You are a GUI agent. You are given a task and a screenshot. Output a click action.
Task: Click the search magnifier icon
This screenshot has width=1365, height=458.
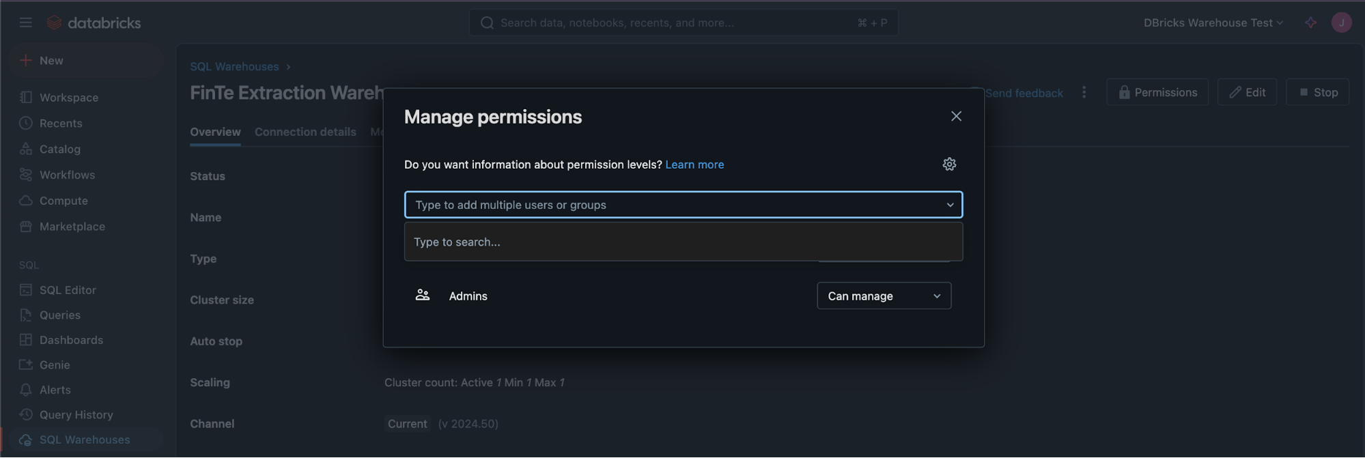pyautogui.click(x=487, y=23)
